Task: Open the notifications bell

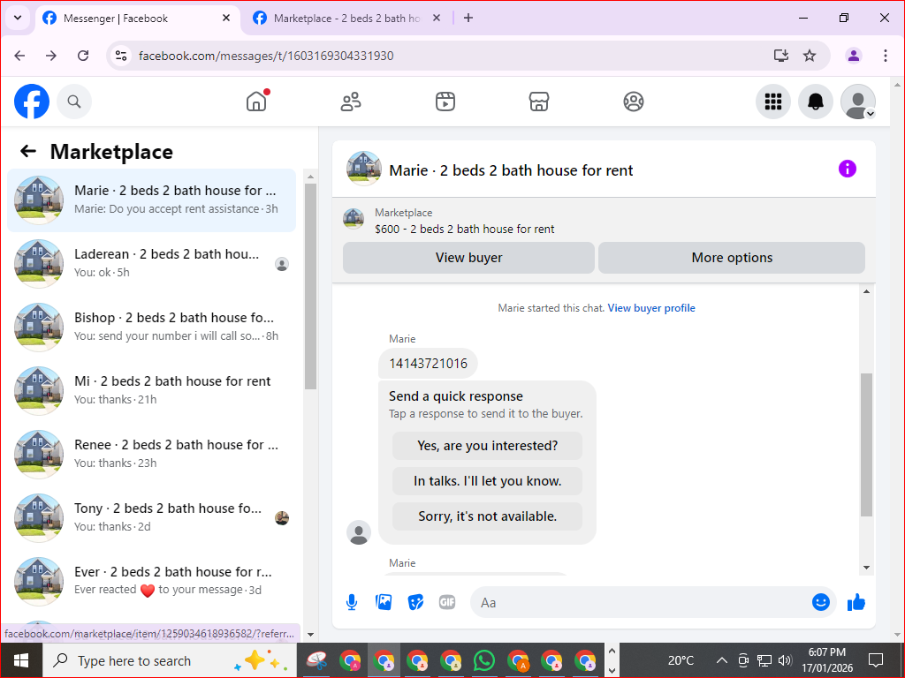Action: (815, 102)
